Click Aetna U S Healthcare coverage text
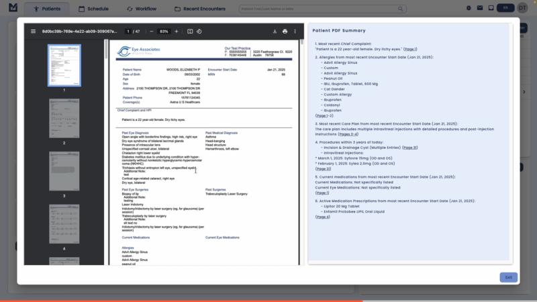Viewport: 537px width, 302px height. (185, 102)
